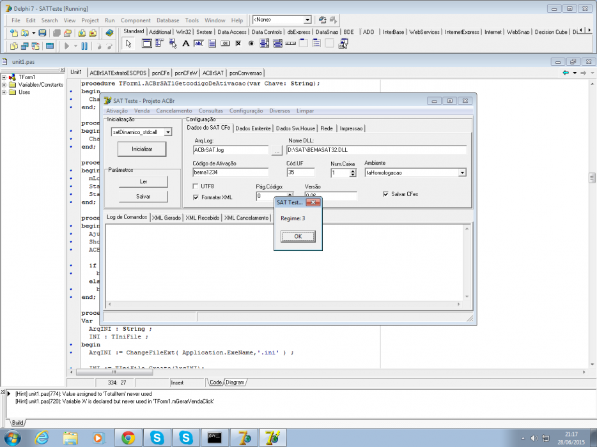Select the Label component icon
597x447 pixels.
click(186, 44)
